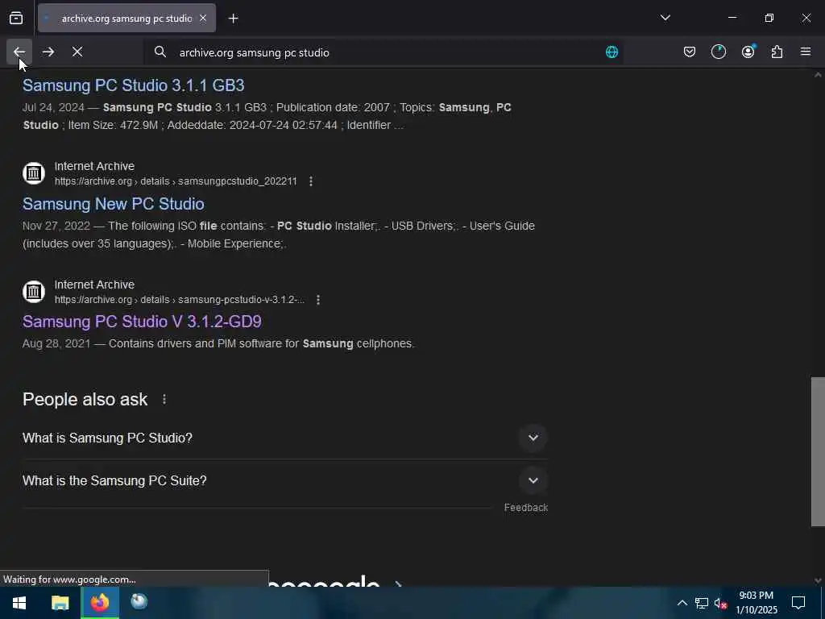Click address bar with archive.org samsung pc studio
Image resolution: width=825 pixels, height=619 pixels.
384,52
